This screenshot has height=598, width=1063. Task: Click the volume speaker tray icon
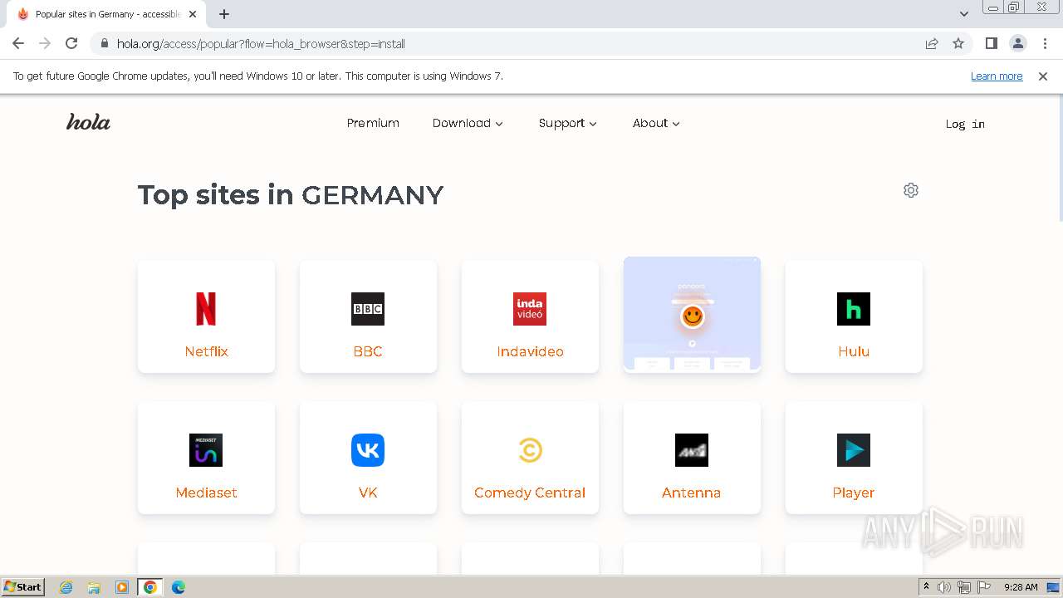(944, 587)
